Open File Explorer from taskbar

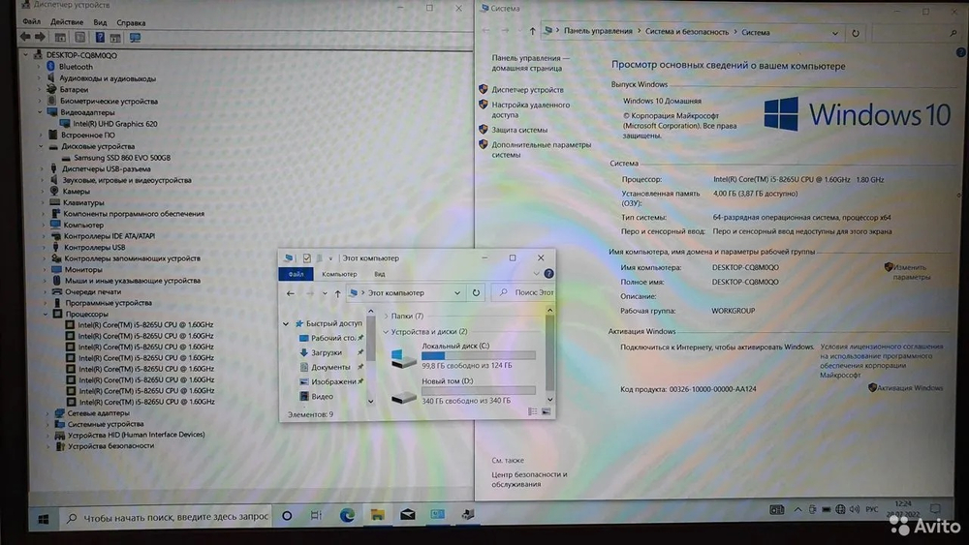(x=377, y=515)
